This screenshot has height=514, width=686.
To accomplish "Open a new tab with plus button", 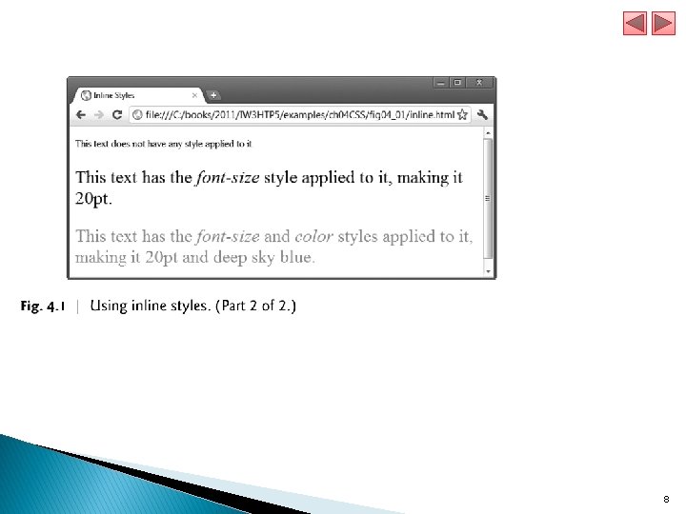I will point(213,95).
